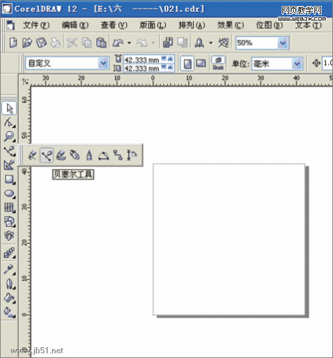333x358 pixels.
Task: Click the Copy icon
Action: [87, 43]
